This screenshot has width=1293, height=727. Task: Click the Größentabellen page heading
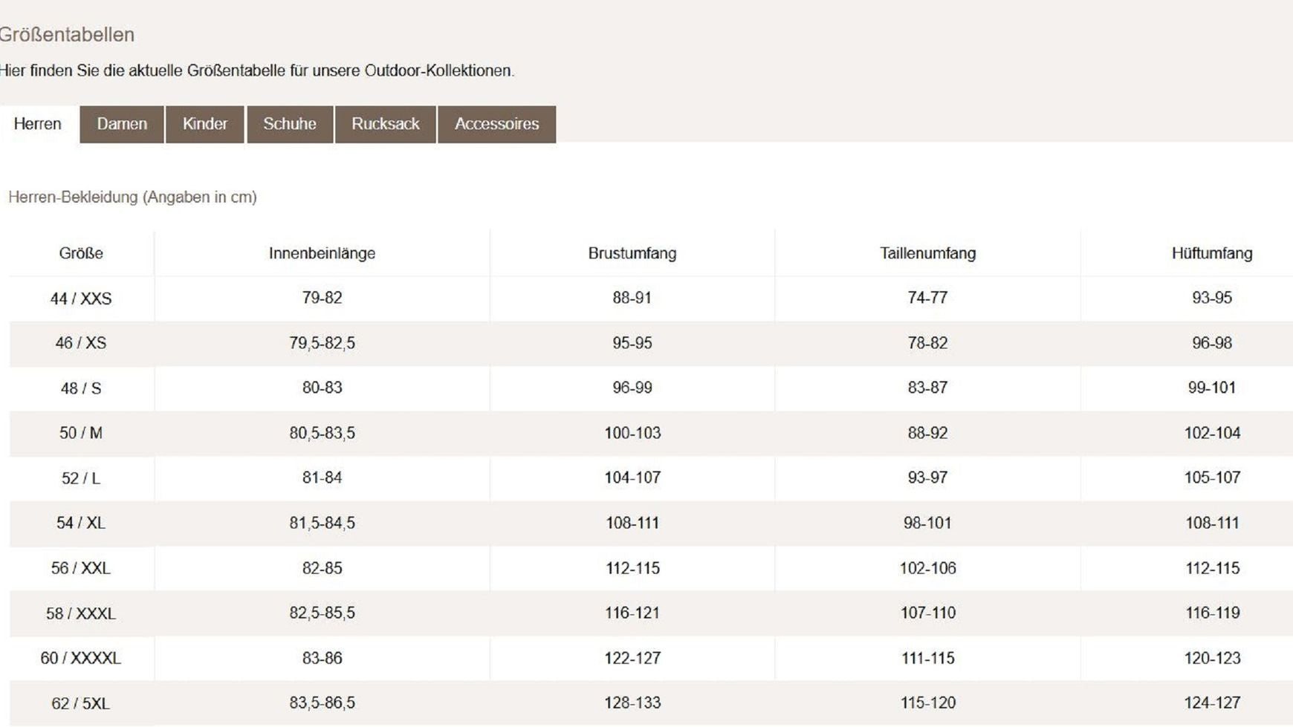[x=67, y=35]
